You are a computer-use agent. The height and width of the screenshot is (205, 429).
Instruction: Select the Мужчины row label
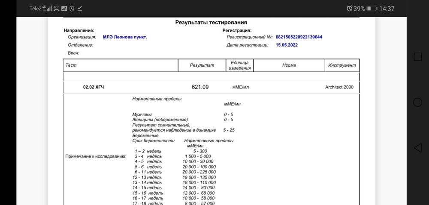pyautogui.click(x=142, y=114)
